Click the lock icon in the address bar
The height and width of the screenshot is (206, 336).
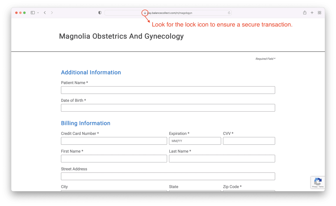(145, 13)
